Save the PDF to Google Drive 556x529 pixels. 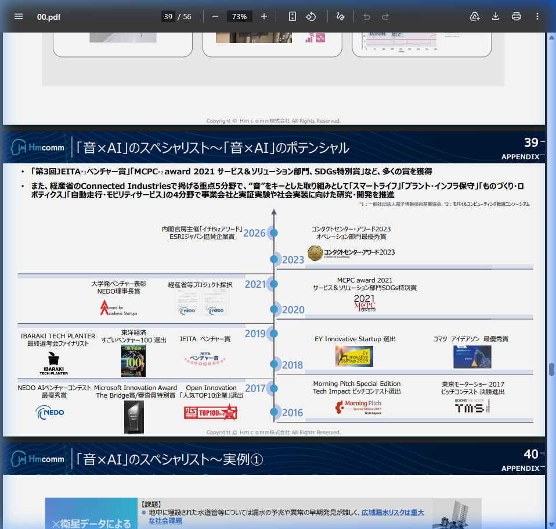tap(475, 16)
